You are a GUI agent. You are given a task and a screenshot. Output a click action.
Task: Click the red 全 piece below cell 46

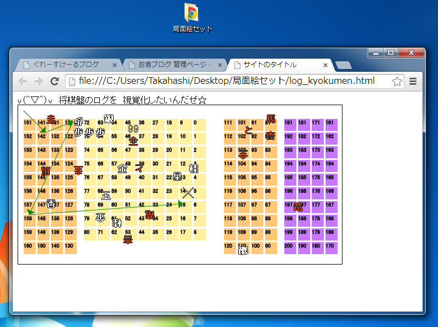(133, 141)
